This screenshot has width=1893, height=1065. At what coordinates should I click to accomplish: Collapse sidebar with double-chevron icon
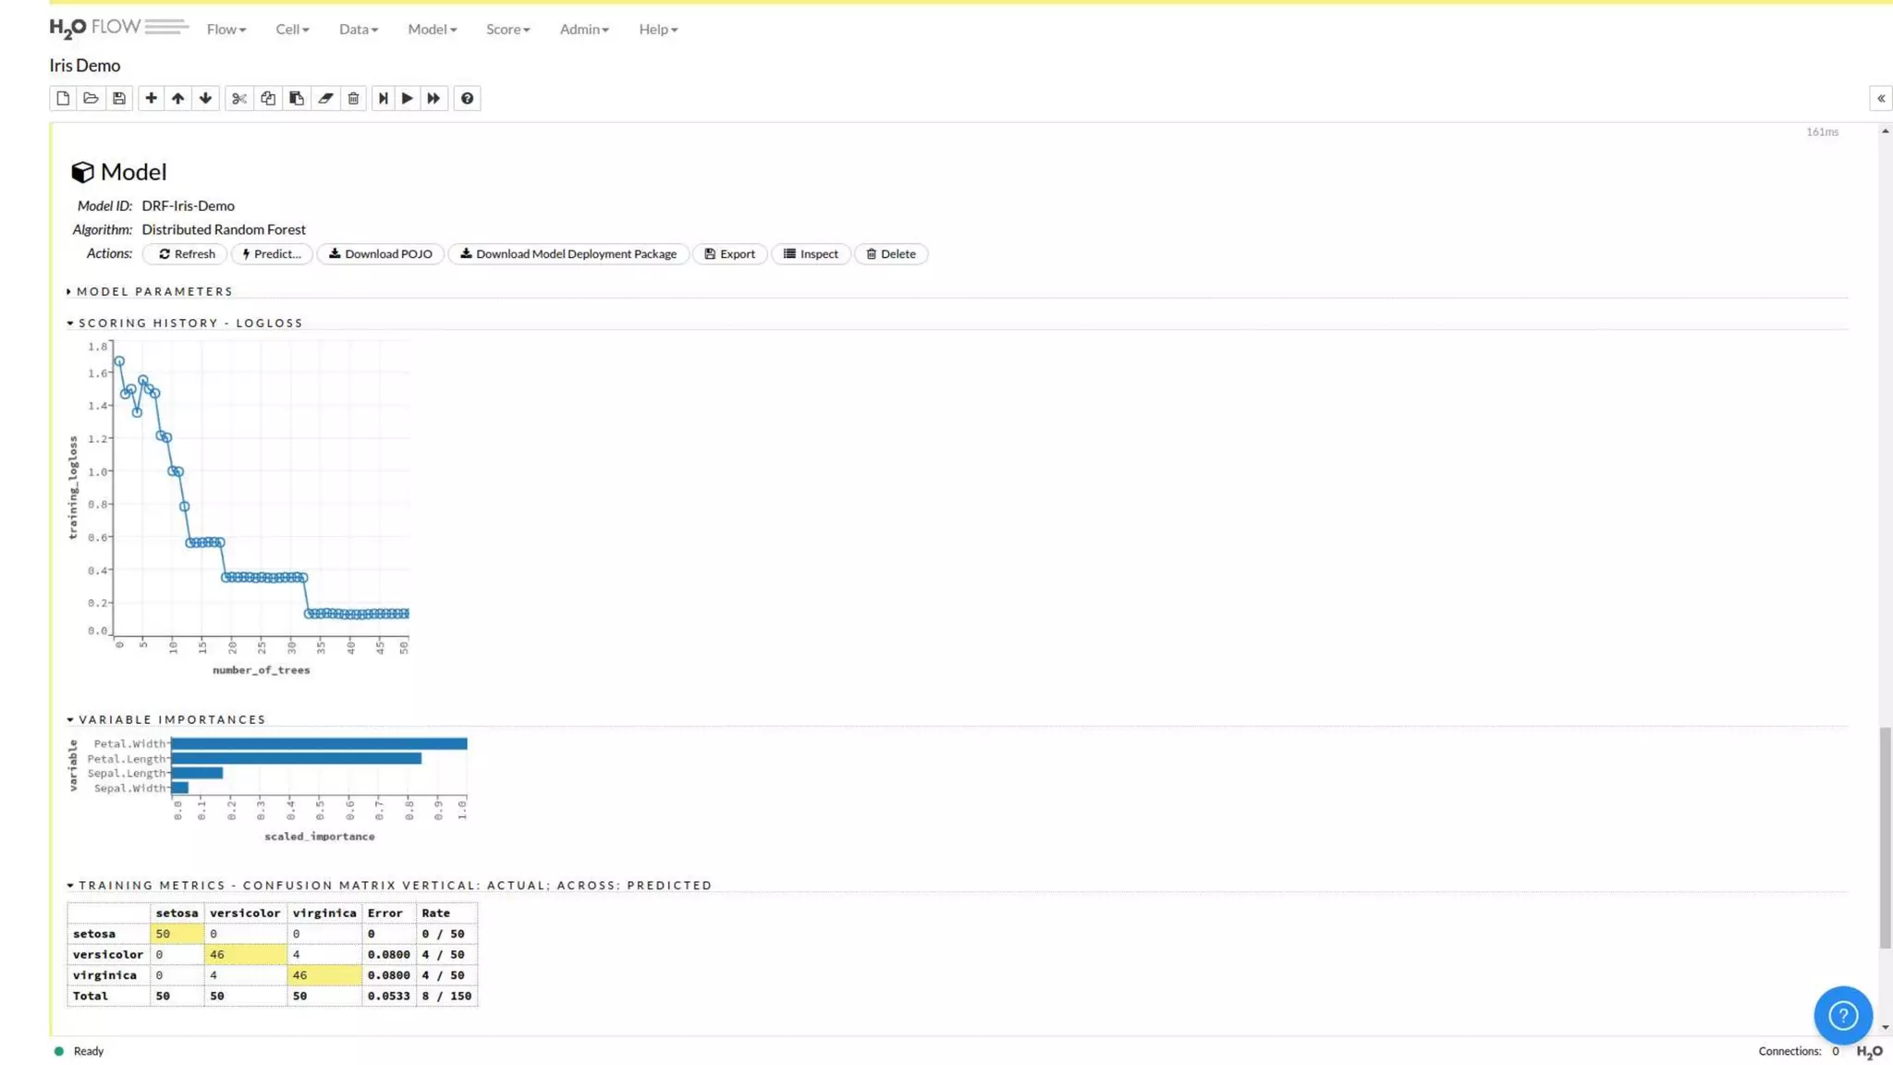click(x=1880, y=98)
